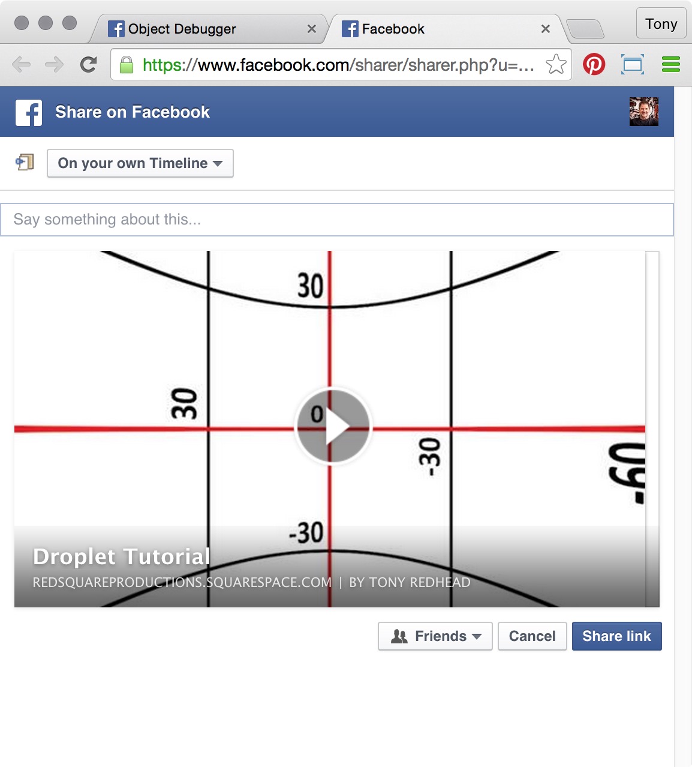Click the 'Say something about this...' field
692x767 pixels.
point(337,220)
